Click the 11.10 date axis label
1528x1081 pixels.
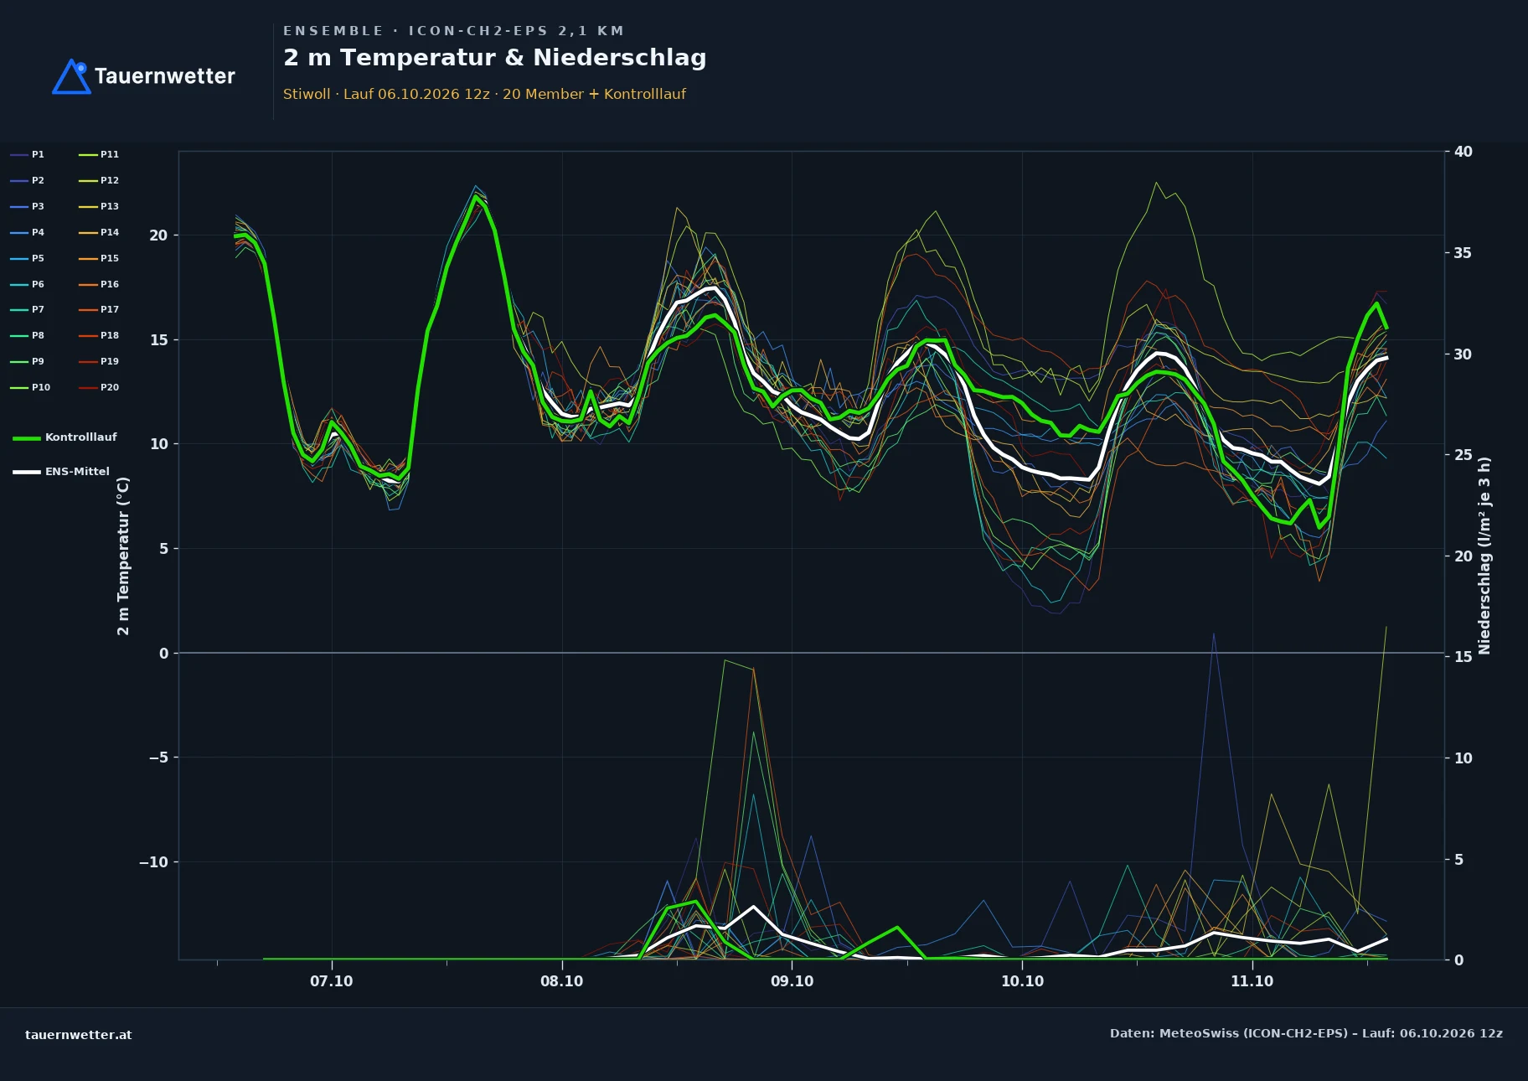pyautogui.click(x=1252, y=981)
